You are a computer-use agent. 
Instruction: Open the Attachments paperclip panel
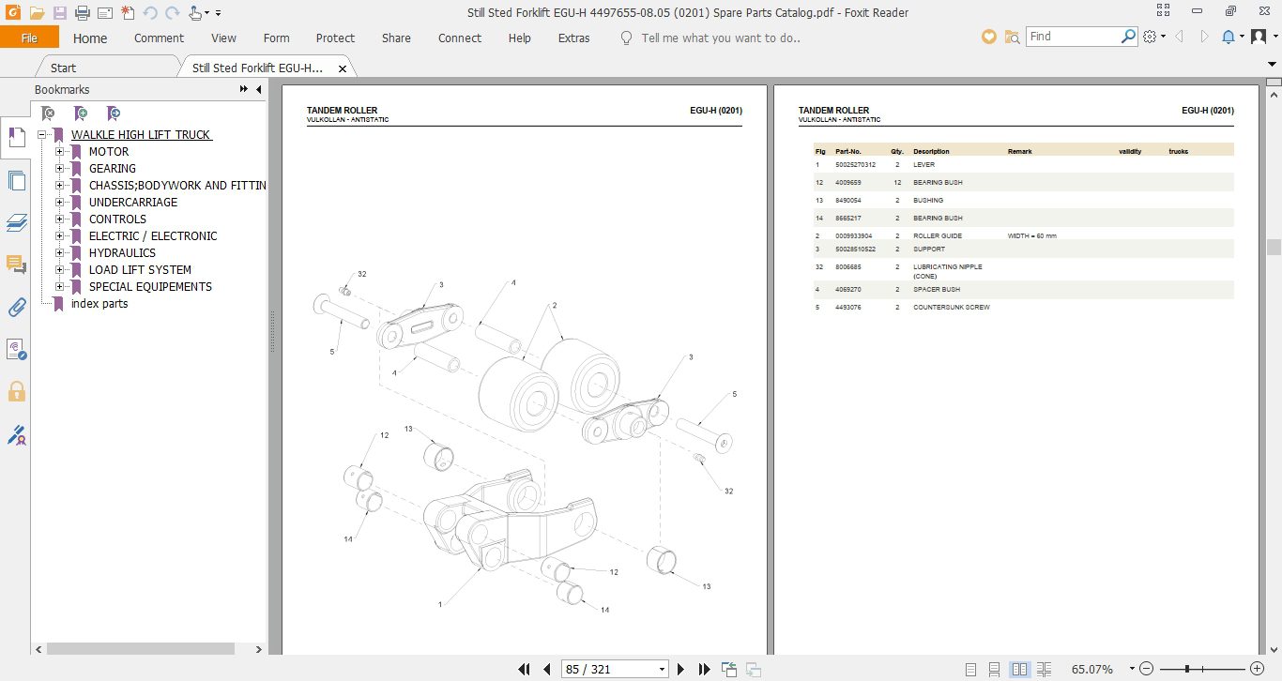coord(16,307)
